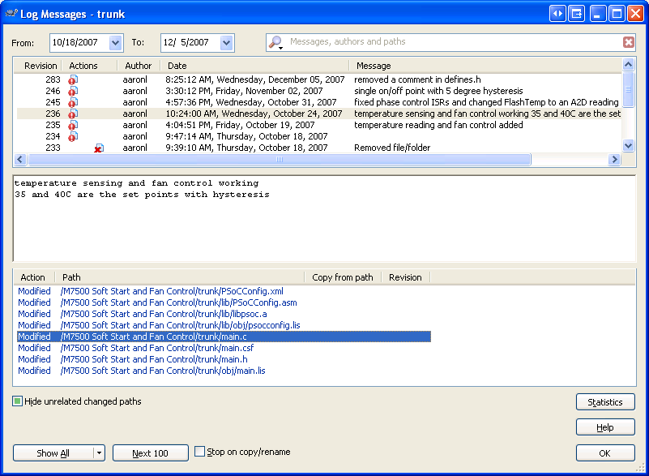Select revision 234 date 9:47:14 AM

tap(246, 136)
